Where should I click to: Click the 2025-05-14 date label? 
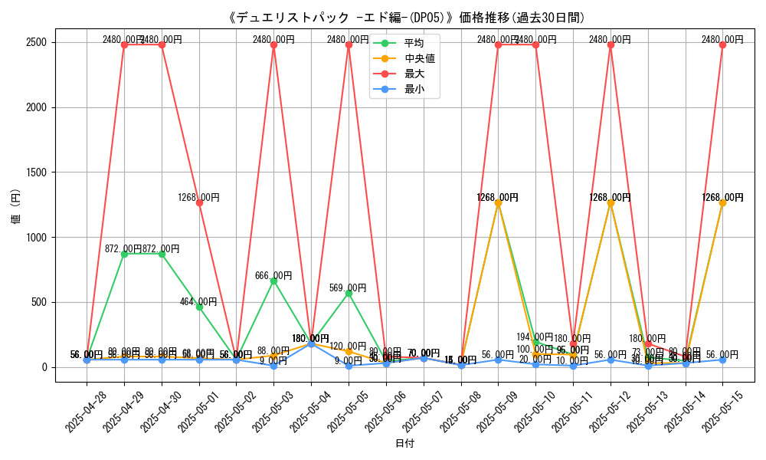[x=684, y=412]
